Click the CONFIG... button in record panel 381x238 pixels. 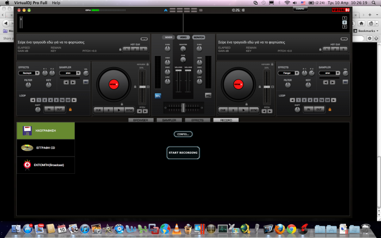183,134
